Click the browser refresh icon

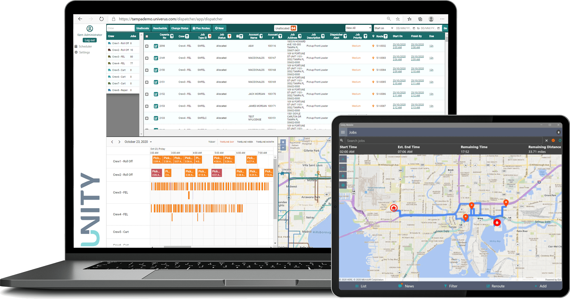102,19
